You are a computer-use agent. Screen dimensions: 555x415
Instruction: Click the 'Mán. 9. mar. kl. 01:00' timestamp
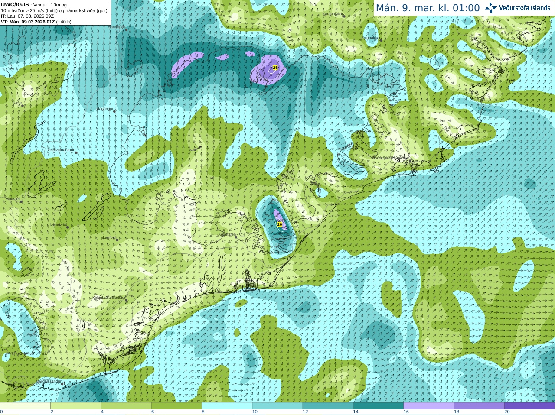(428, 8)
